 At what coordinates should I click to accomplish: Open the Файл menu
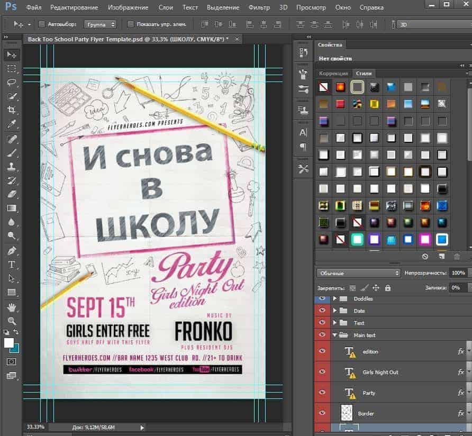pyautogui.click(x=34, y=7)
